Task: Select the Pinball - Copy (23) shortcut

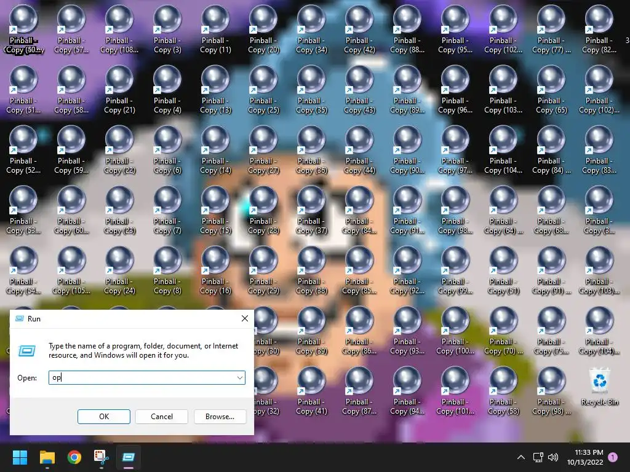Action: (119, 210)
